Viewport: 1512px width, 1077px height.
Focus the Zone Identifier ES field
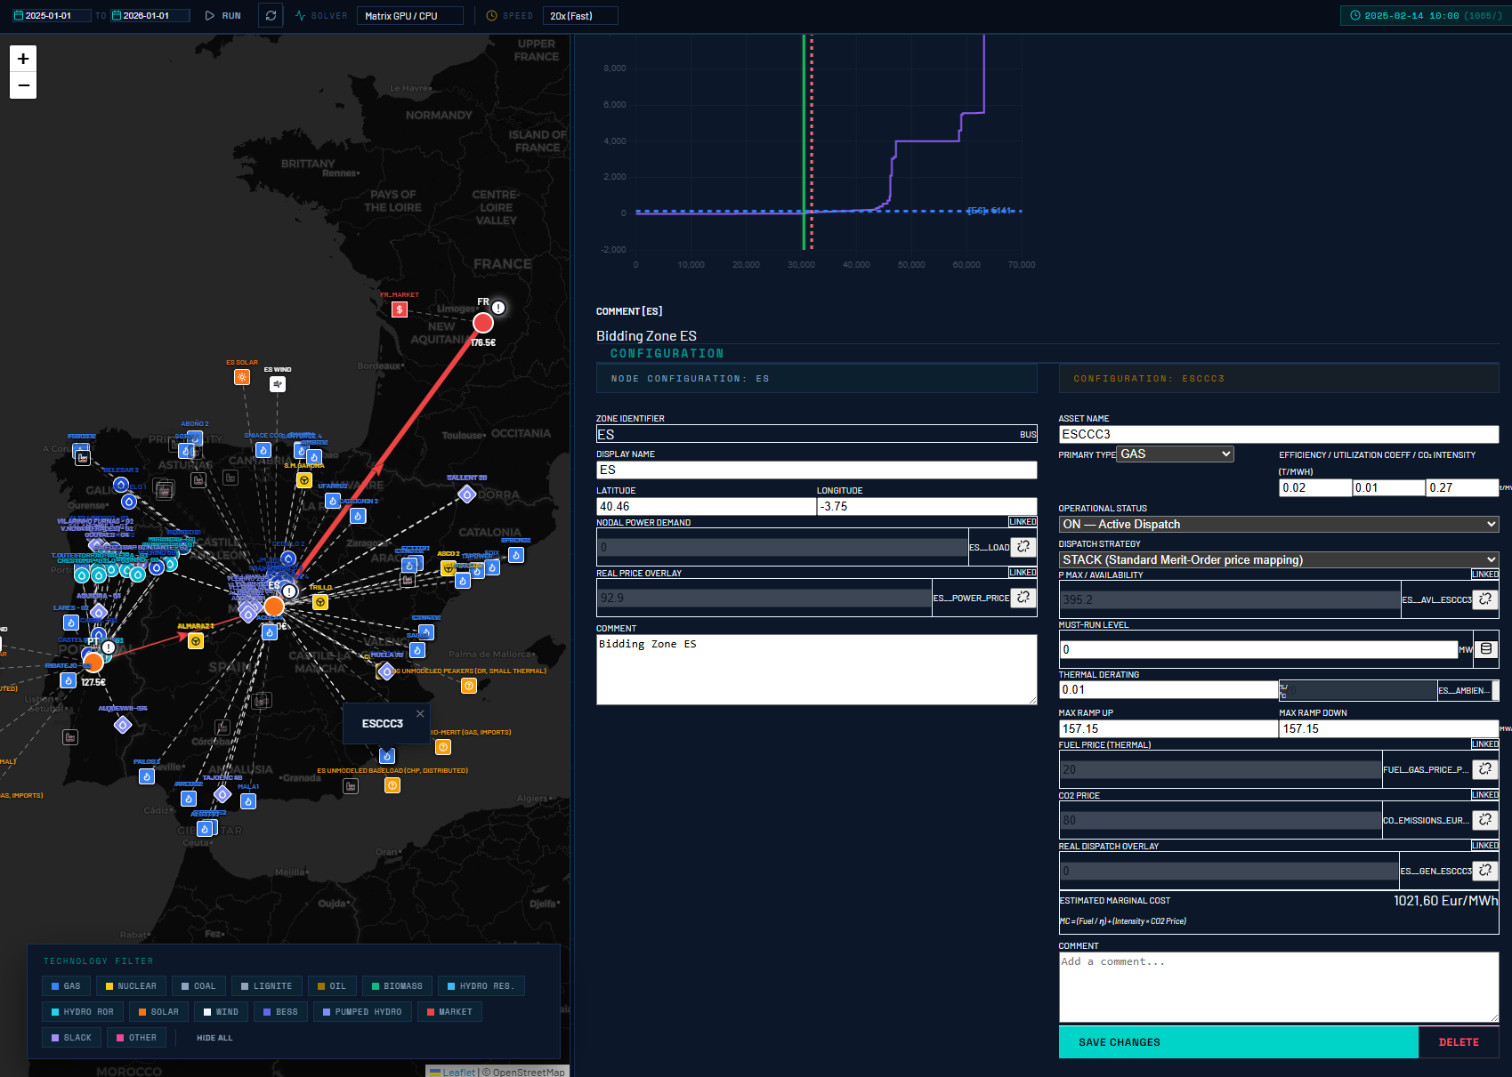click(x=816, y=434)
